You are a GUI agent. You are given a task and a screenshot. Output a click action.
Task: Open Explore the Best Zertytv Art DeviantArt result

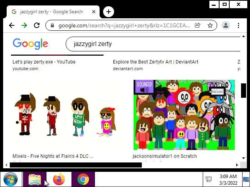click(155, 62)
